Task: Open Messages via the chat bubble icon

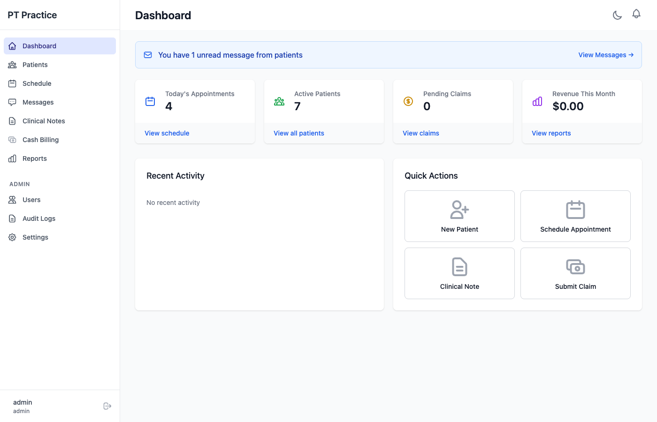Action: tap(12, 102)
